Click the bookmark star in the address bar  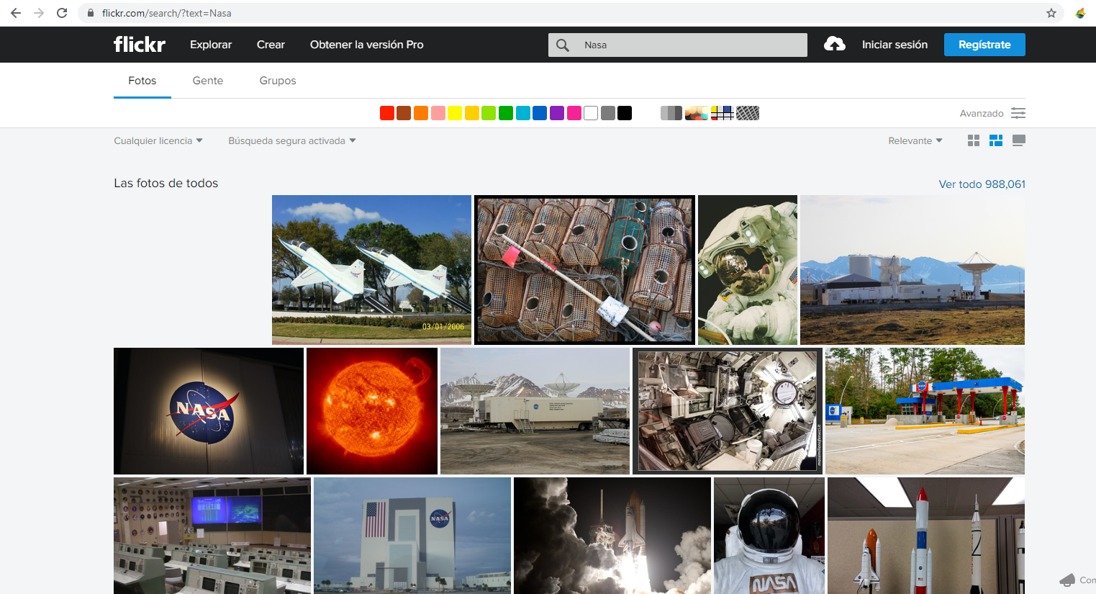(x=1051, y=13)
